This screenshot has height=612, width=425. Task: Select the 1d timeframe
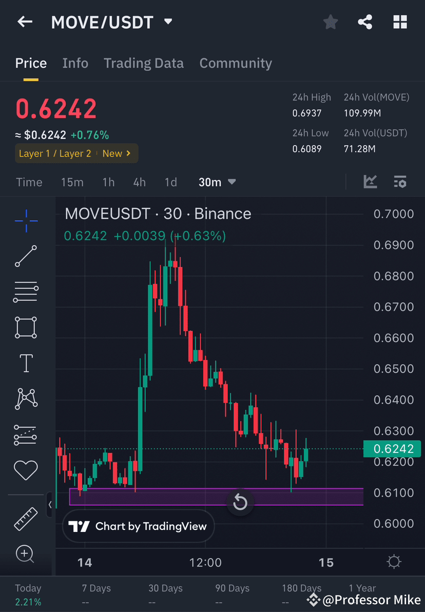point(170,182)
